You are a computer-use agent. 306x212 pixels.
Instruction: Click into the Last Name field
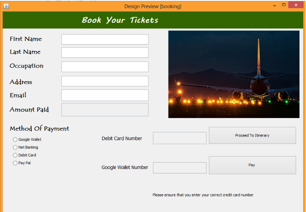click(105, 53)
